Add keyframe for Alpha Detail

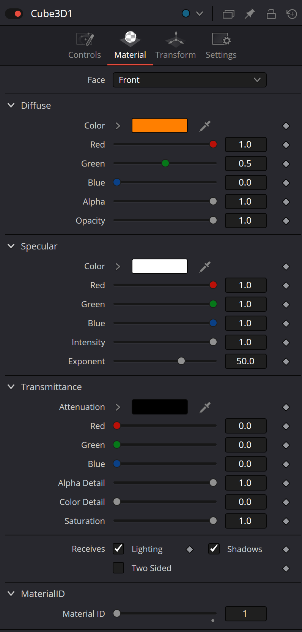286,483
